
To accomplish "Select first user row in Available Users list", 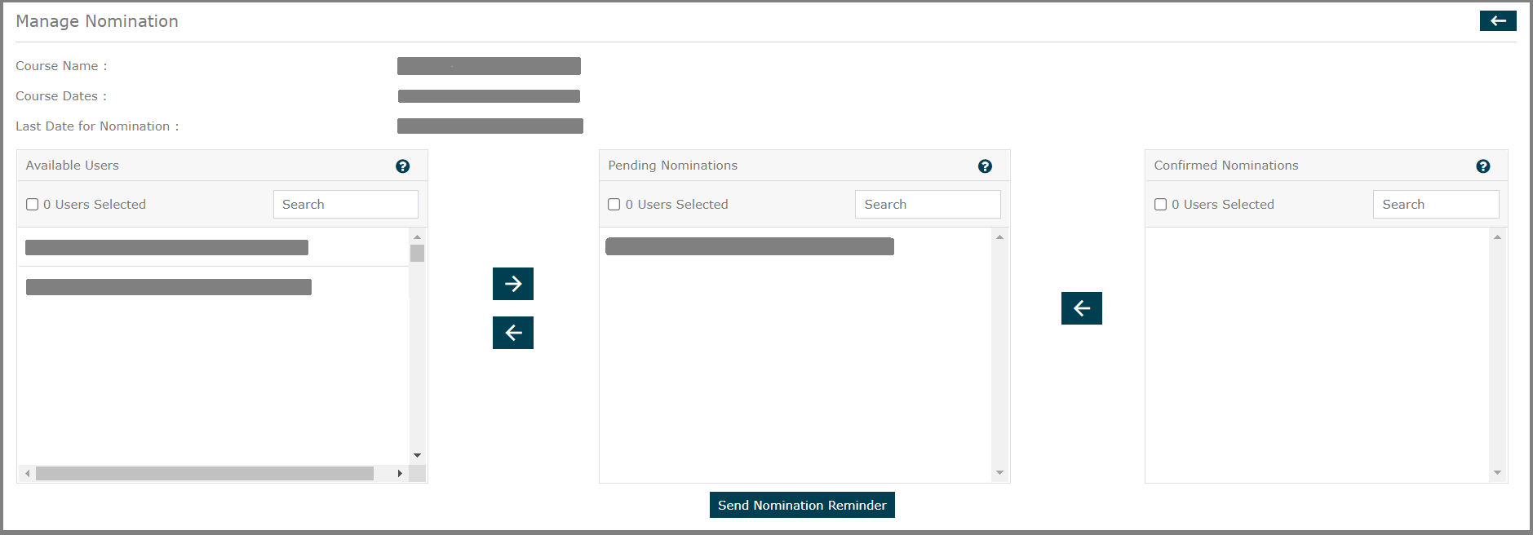I will pyautogui.click(x=213, y=247).
